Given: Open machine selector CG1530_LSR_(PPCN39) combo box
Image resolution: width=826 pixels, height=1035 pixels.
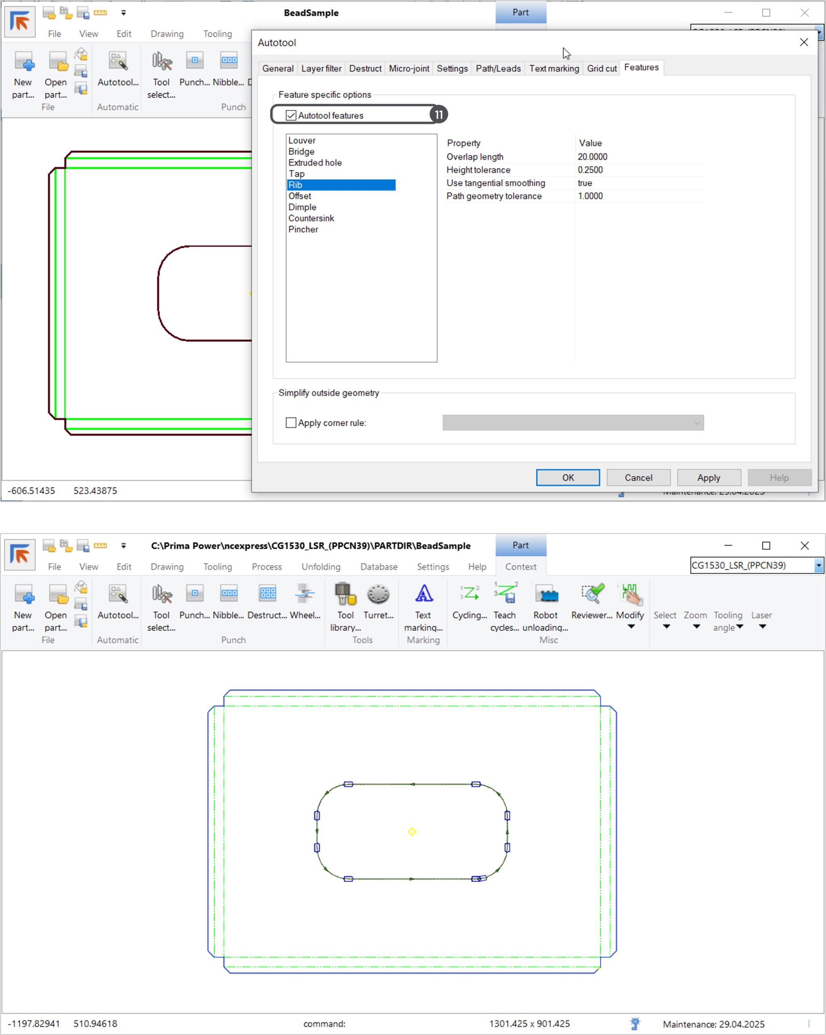Looking at the screenshot, I should (818, 566).
